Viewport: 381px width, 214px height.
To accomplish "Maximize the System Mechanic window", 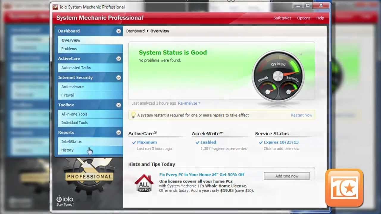I will tap(307, 5).
